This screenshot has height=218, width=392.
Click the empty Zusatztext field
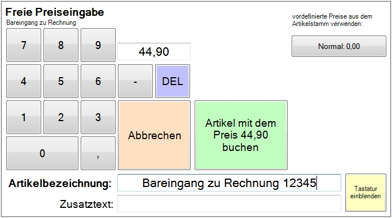click(x=229, y=203)
